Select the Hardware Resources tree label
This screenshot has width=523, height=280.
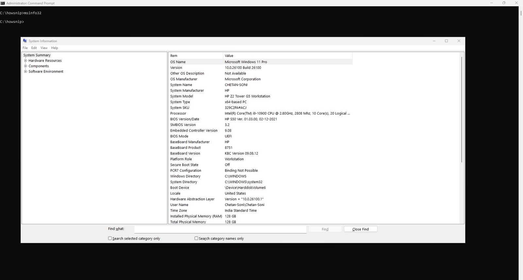pos(45,61)
